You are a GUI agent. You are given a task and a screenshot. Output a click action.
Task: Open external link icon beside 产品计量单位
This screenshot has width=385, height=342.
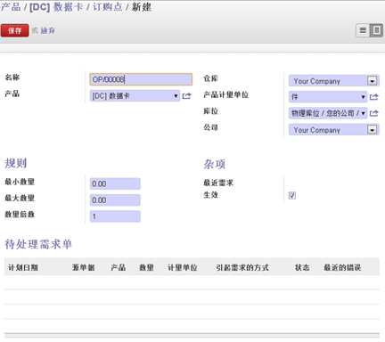click(x=374, y=97)
